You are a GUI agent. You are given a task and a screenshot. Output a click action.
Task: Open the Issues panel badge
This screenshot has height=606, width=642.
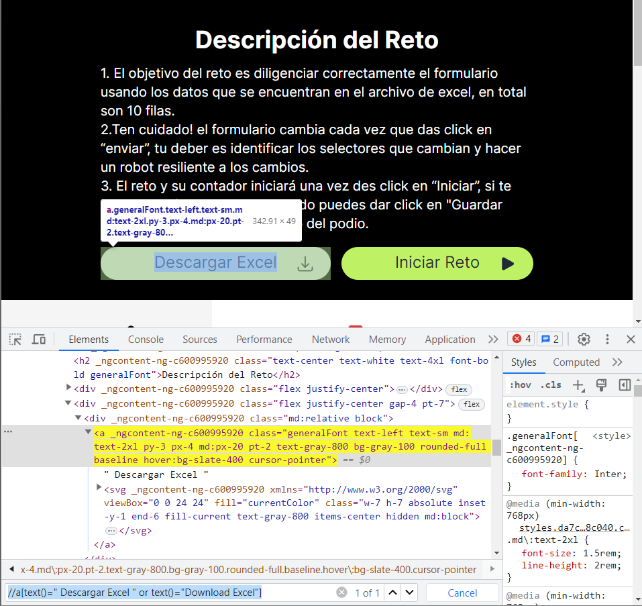pyautogui.click(x=549, y=339)
